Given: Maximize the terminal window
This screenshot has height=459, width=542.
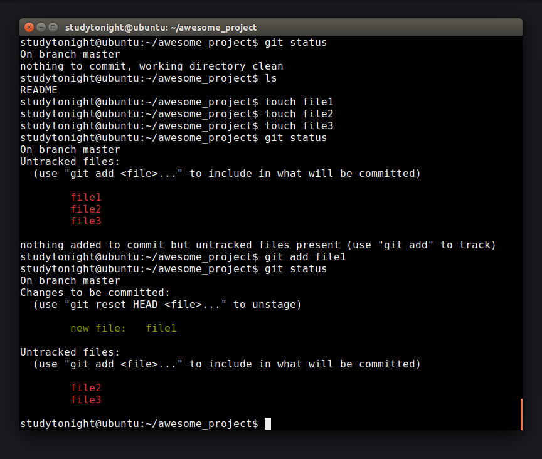Looking at the screenshot, I should 53,28.
